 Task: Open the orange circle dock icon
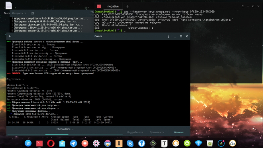tap(176, 143)
